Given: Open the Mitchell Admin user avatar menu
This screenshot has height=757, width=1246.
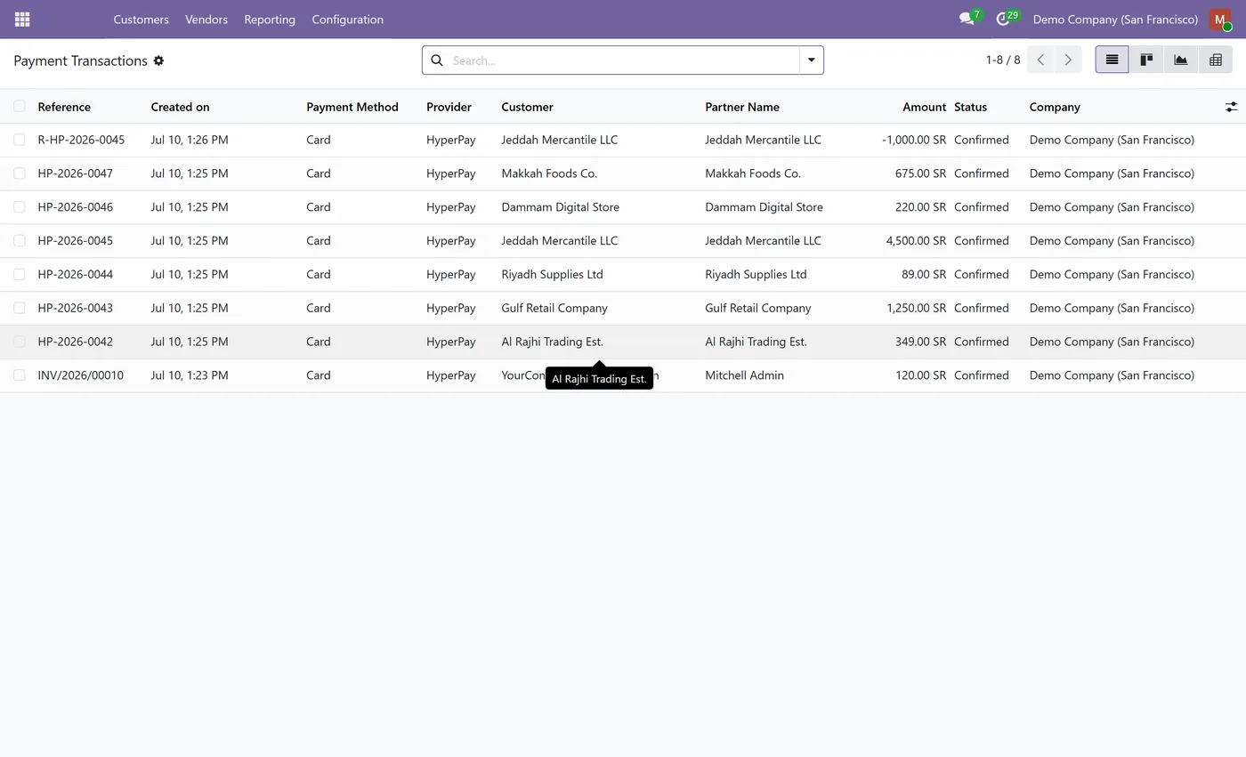Looking at the screenshot, I should coord(1219,19).
